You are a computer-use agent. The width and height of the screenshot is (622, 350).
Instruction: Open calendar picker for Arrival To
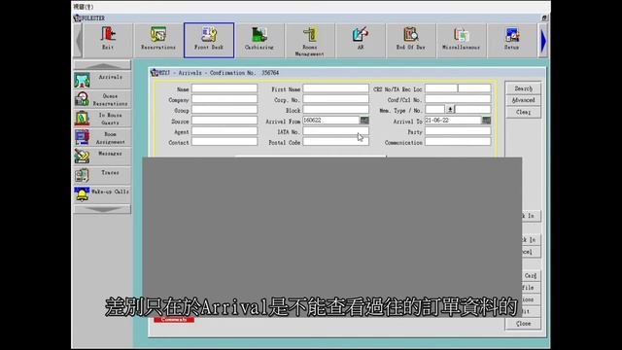pyautogui.click(x=486, y=121)
